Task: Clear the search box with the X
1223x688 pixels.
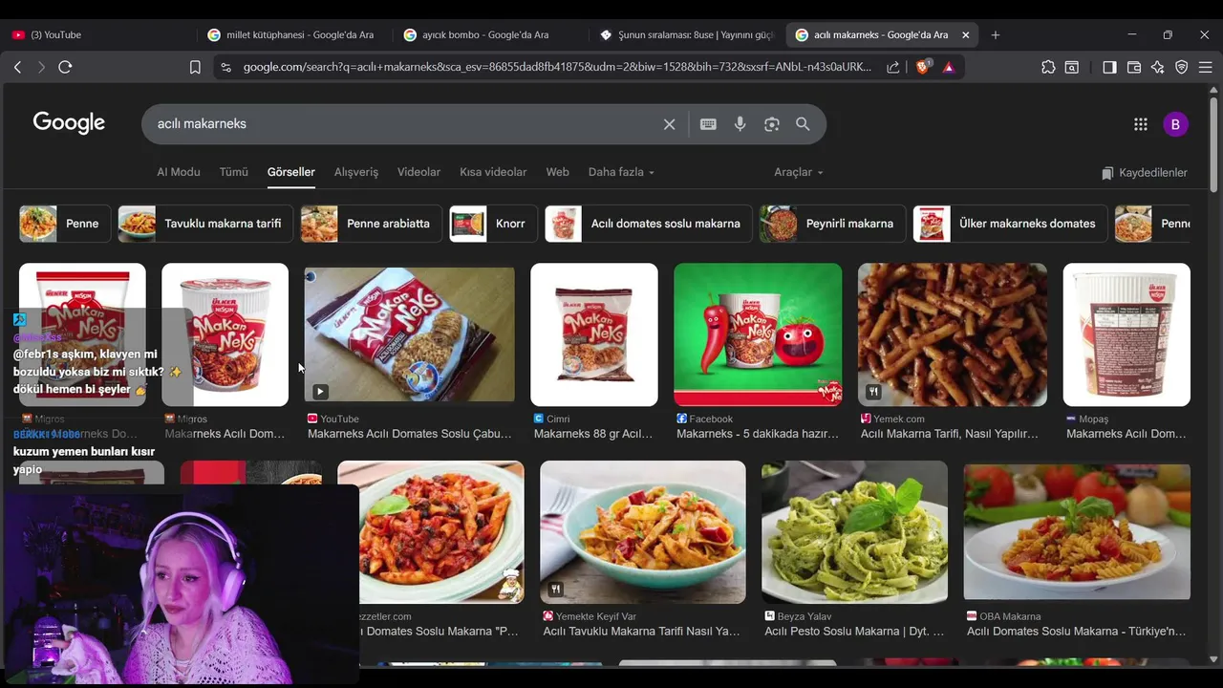Action: pyautogui.click(x=669, y=124)
